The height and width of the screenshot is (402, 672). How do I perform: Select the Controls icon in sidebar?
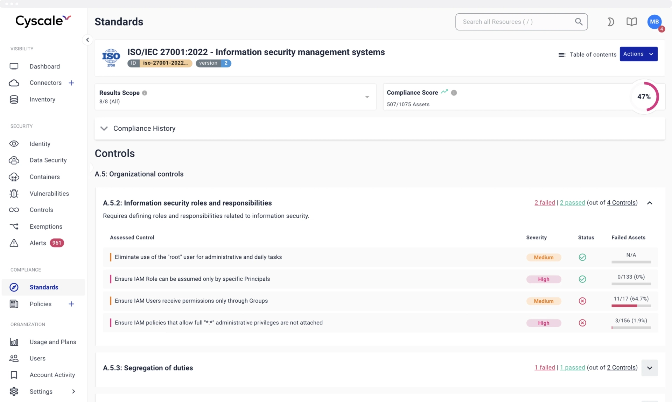14,210
